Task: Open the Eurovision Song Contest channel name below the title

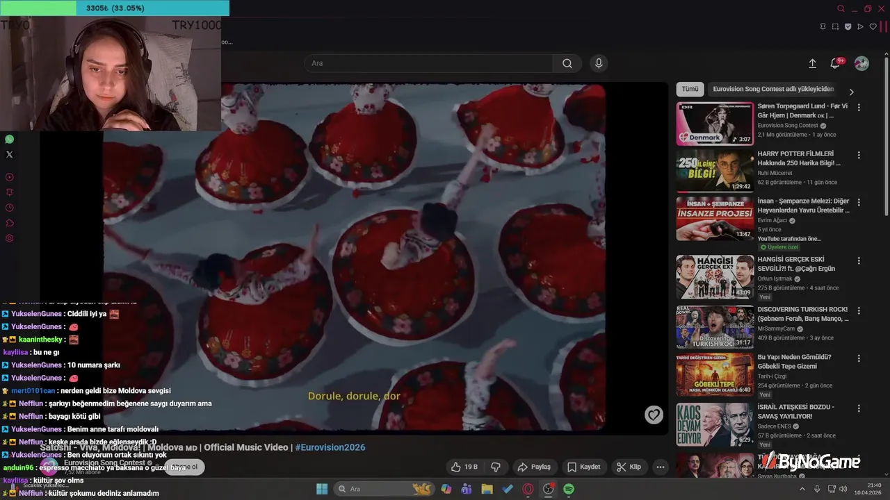Action: [x=104, y=462]
